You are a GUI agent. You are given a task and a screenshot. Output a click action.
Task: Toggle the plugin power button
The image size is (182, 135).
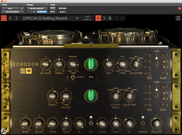tap(4, 18)
